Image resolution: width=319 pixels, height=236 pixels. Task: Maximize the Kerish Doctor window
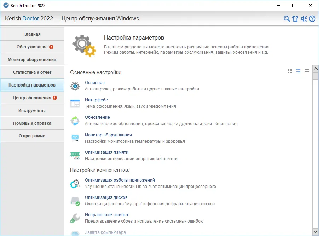point(294,6)
